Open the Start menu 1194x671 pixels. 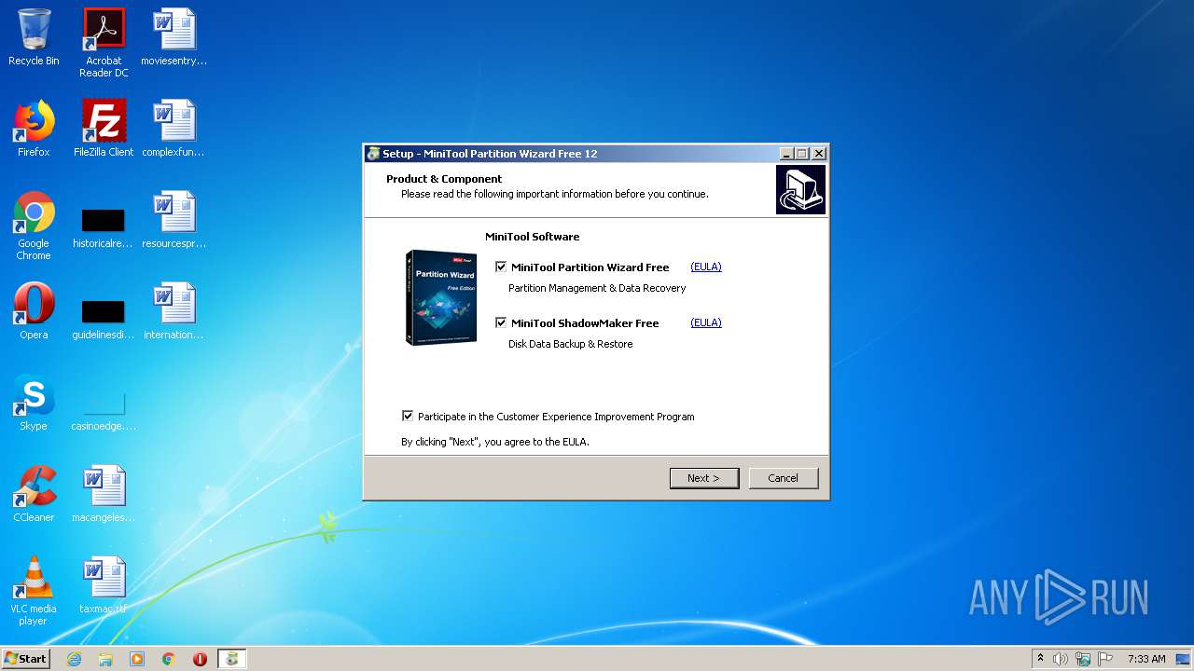pos(25,659)
